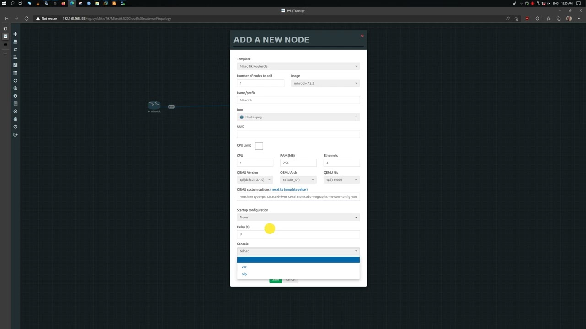The height and width of the screenshot is (329, 586).
Task: Click the CPU count input field
Action: 255,163
